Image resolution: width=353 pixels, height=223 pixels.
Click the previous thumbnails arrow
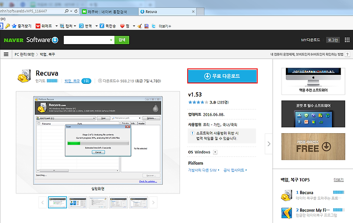coord(43,202)
